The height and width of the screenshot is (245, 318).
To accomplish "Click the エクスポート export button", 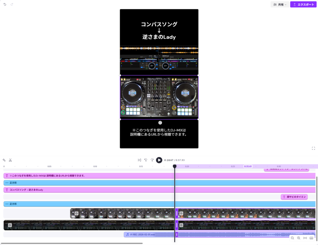I will click(x=303, y=5).
